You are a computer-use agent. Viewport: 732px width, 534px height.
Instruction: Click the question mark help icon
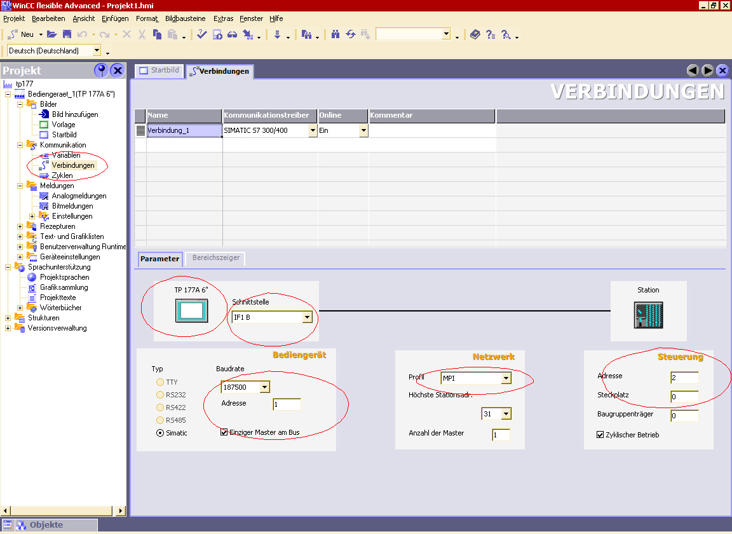click(490, 34)
